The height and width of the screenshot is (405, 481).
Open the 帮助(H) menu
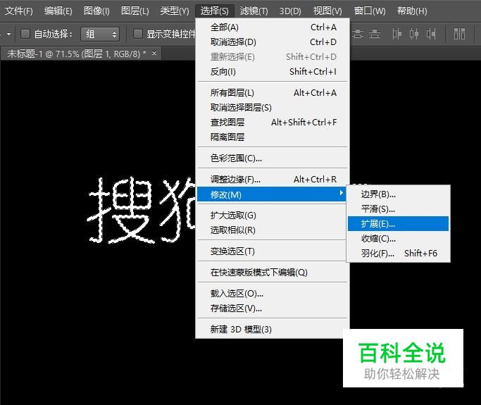[412, 11]
